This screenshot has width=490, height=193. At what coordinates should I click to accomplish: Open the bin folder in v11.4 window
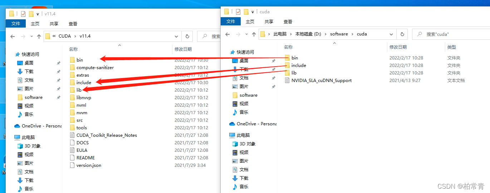click(x=79, y=60)
